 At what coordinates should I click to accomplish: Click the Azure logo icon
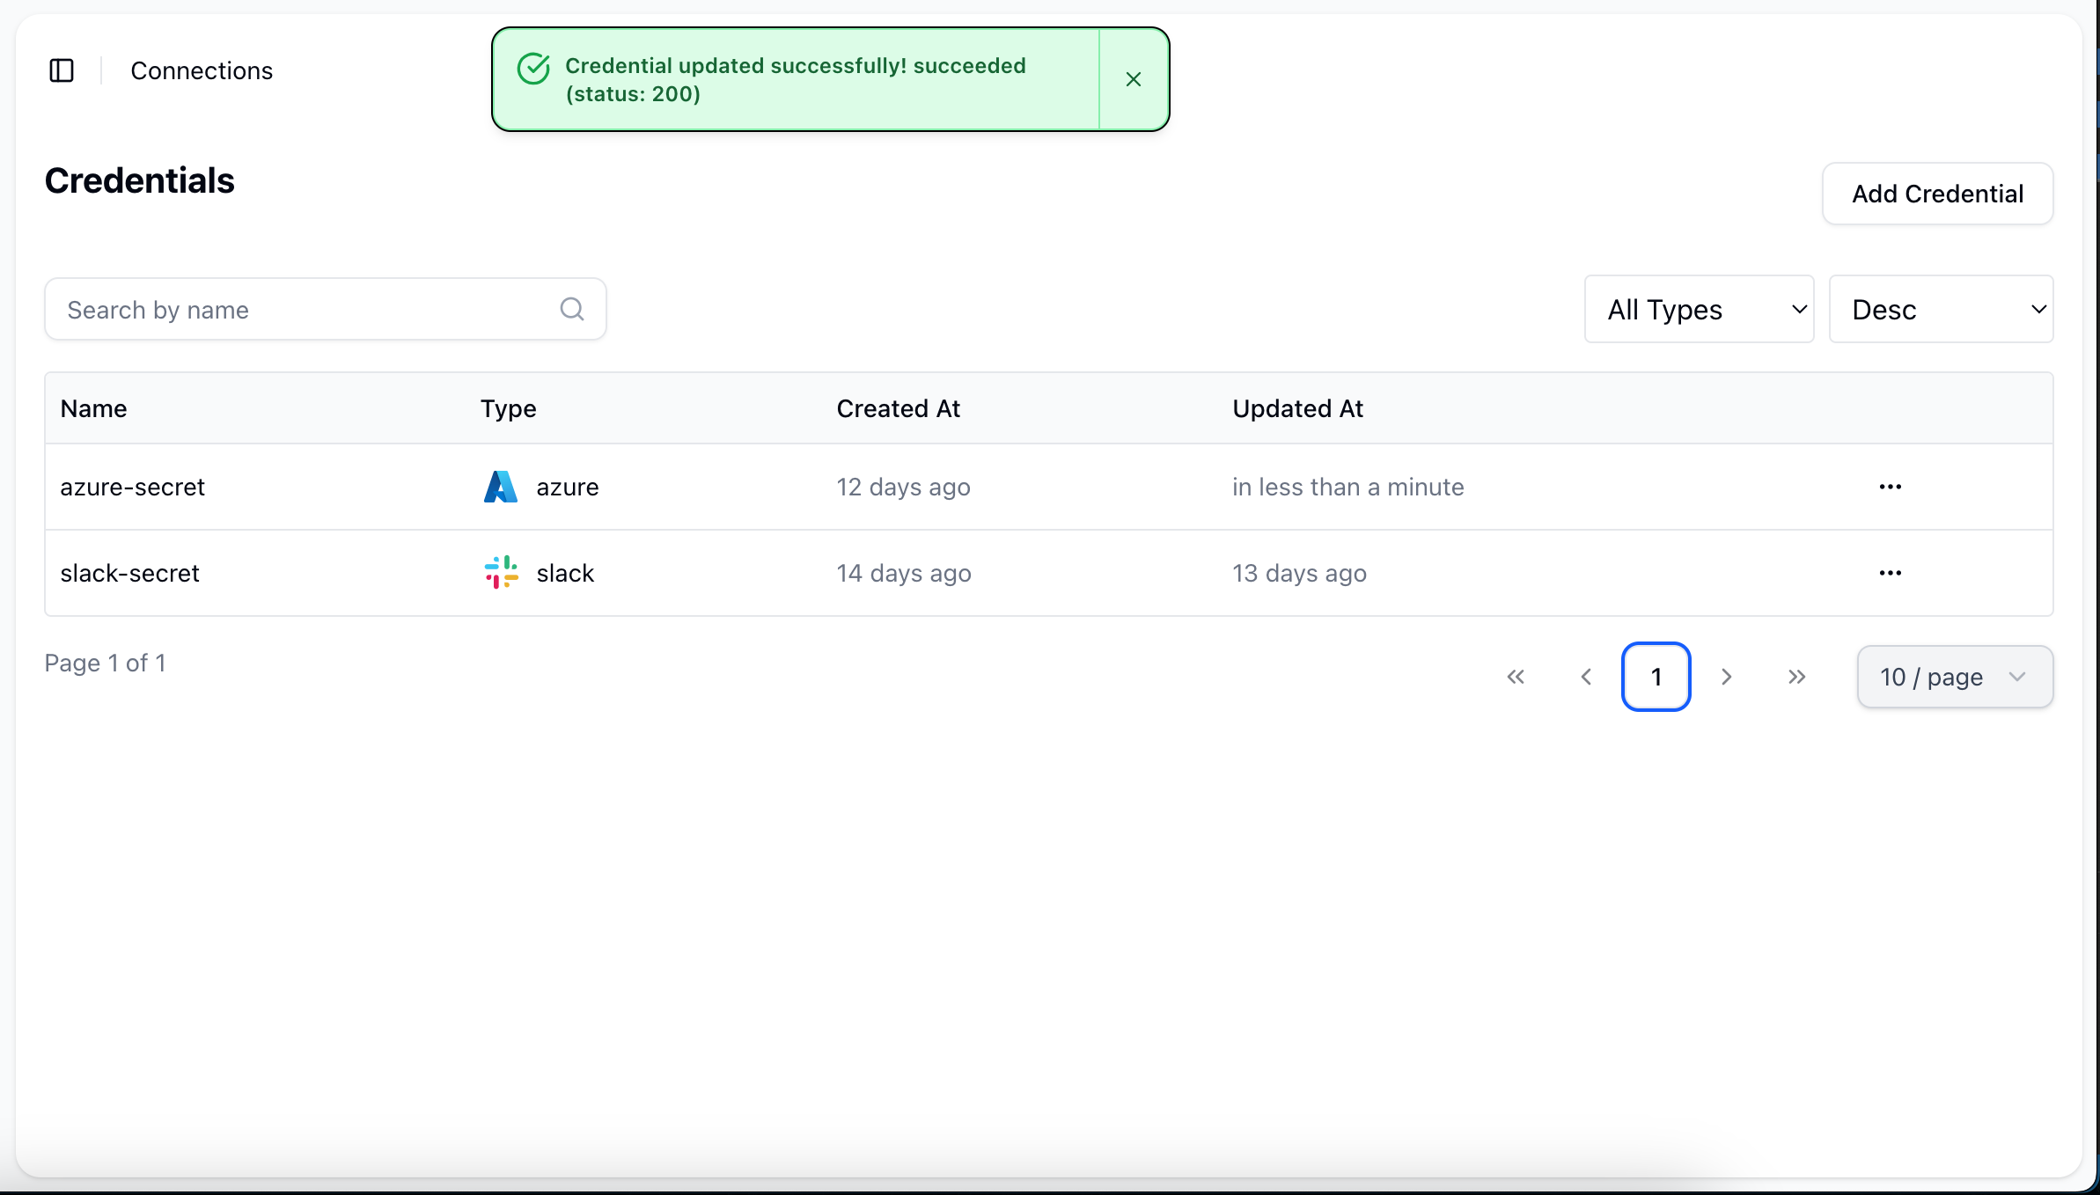tap(501, 487)
